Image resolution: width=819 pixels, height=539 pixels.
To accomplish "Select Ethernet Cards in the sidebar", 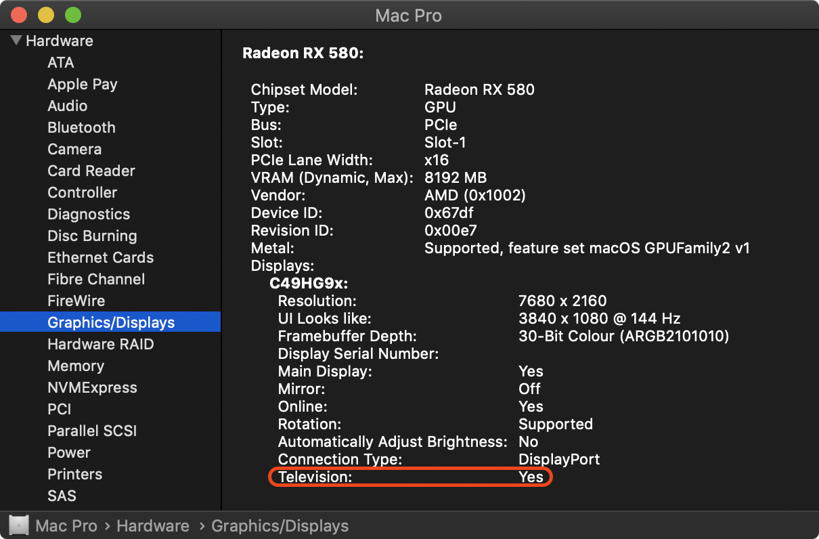I will [101, 257].
